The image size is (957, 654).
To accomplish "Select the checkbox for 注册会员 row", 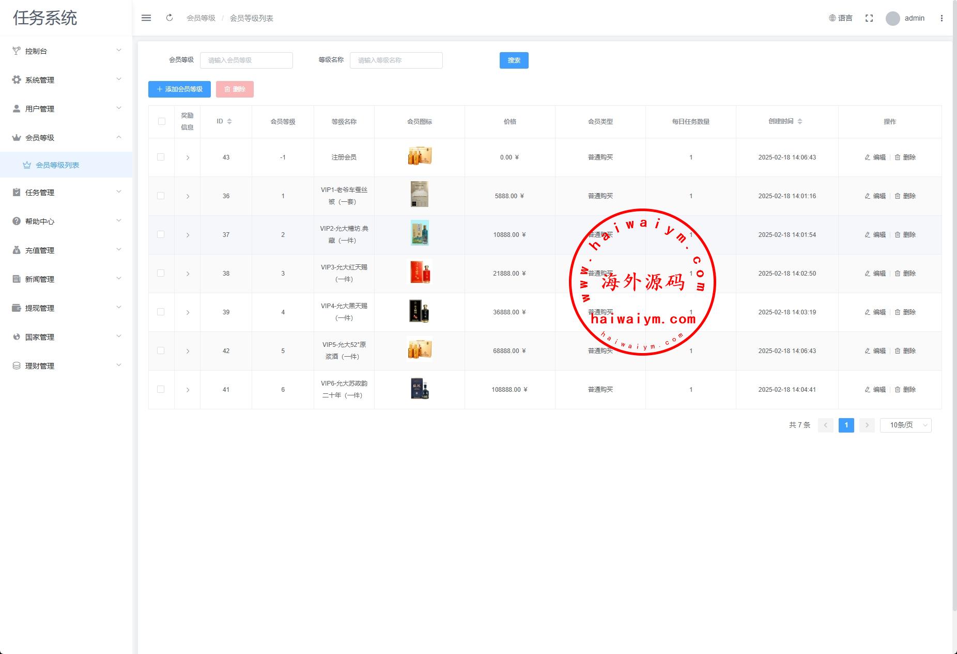I will point(161,157).
